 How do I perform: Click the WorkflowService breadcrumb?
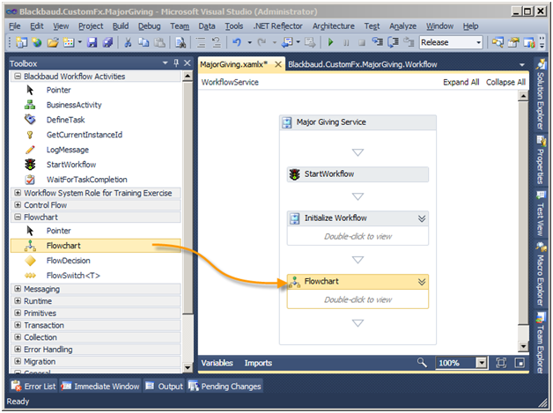(230, 82)
